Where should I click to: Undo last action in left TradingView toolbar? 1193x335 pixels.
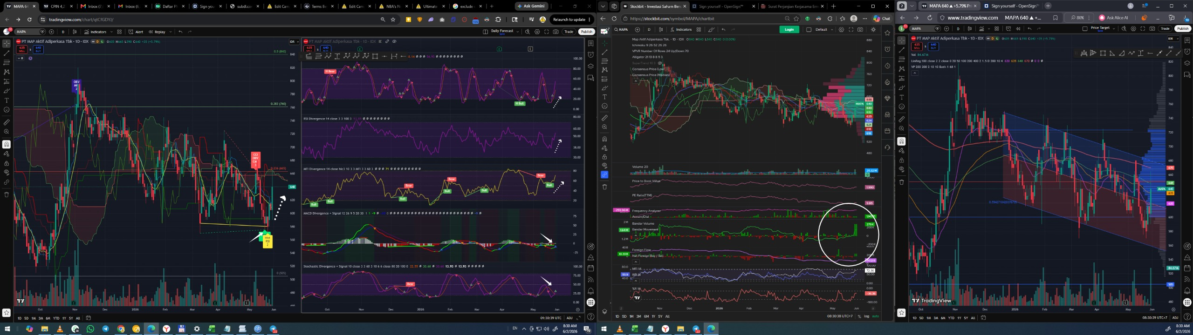[180, 32]
